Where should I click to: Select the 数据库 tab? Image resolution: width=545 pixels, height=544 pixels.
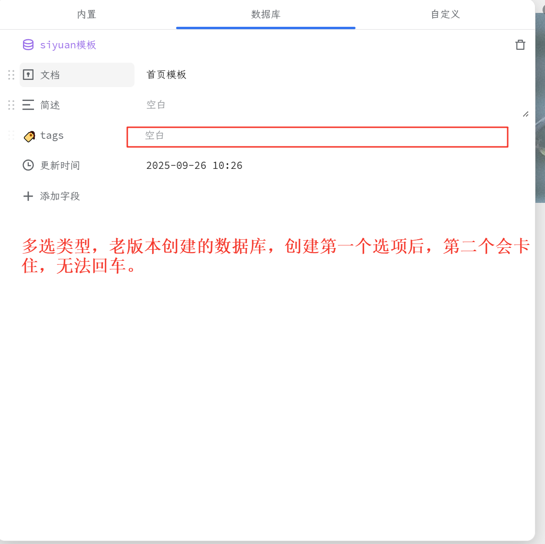coord(266,14)
